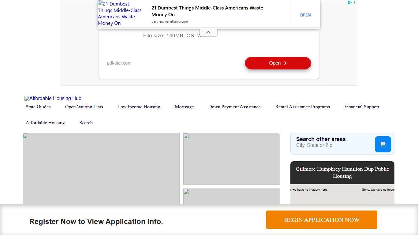This screenshot has width=418, height=235.
Task: Open the State Guides menu
Action: click(38, 107)
